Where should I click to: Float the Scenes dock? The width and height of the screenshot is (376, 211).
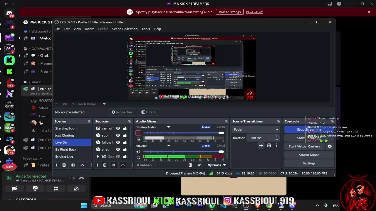(89, 121)
